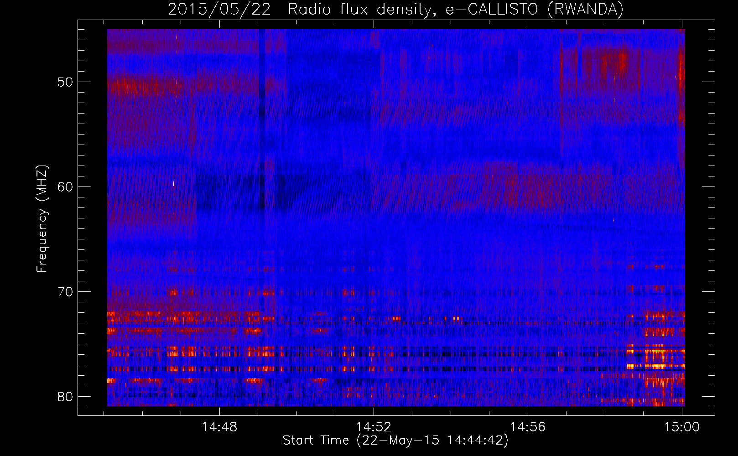Click the time tick label '14:48'
This screenshot has width=738, height=456.
[220, 427]
